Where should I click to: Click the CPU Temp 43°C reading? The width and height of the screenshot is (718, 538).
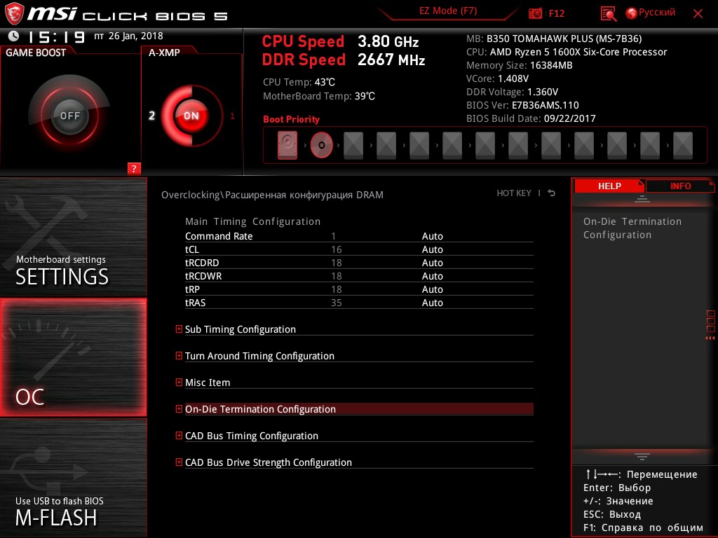coord(299,82)
